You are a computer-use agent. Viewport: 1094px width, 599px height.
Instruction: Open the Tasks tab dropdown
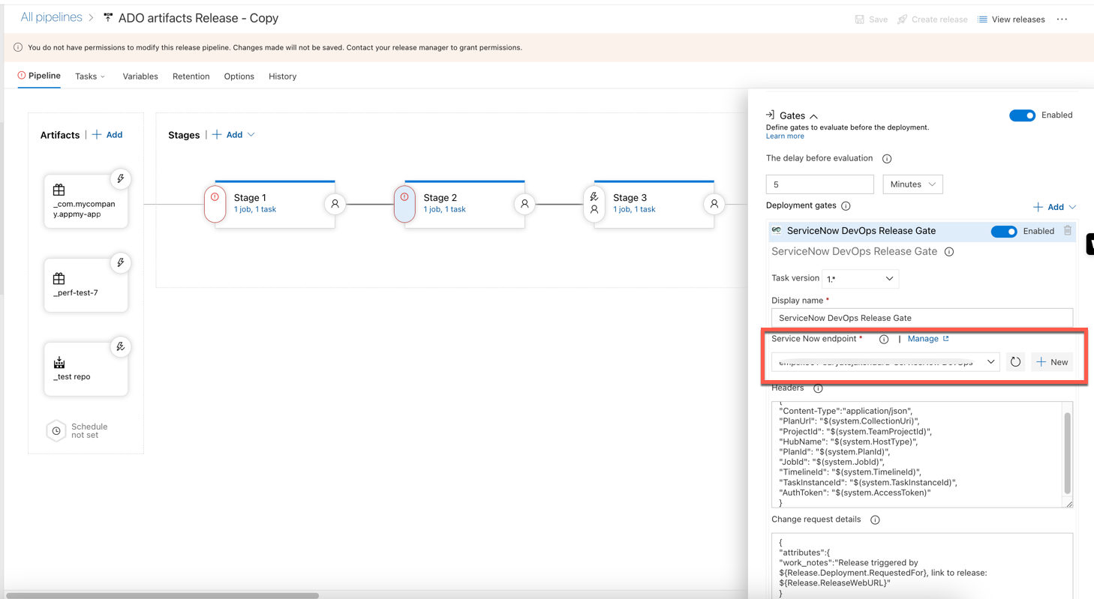point(90,76)
